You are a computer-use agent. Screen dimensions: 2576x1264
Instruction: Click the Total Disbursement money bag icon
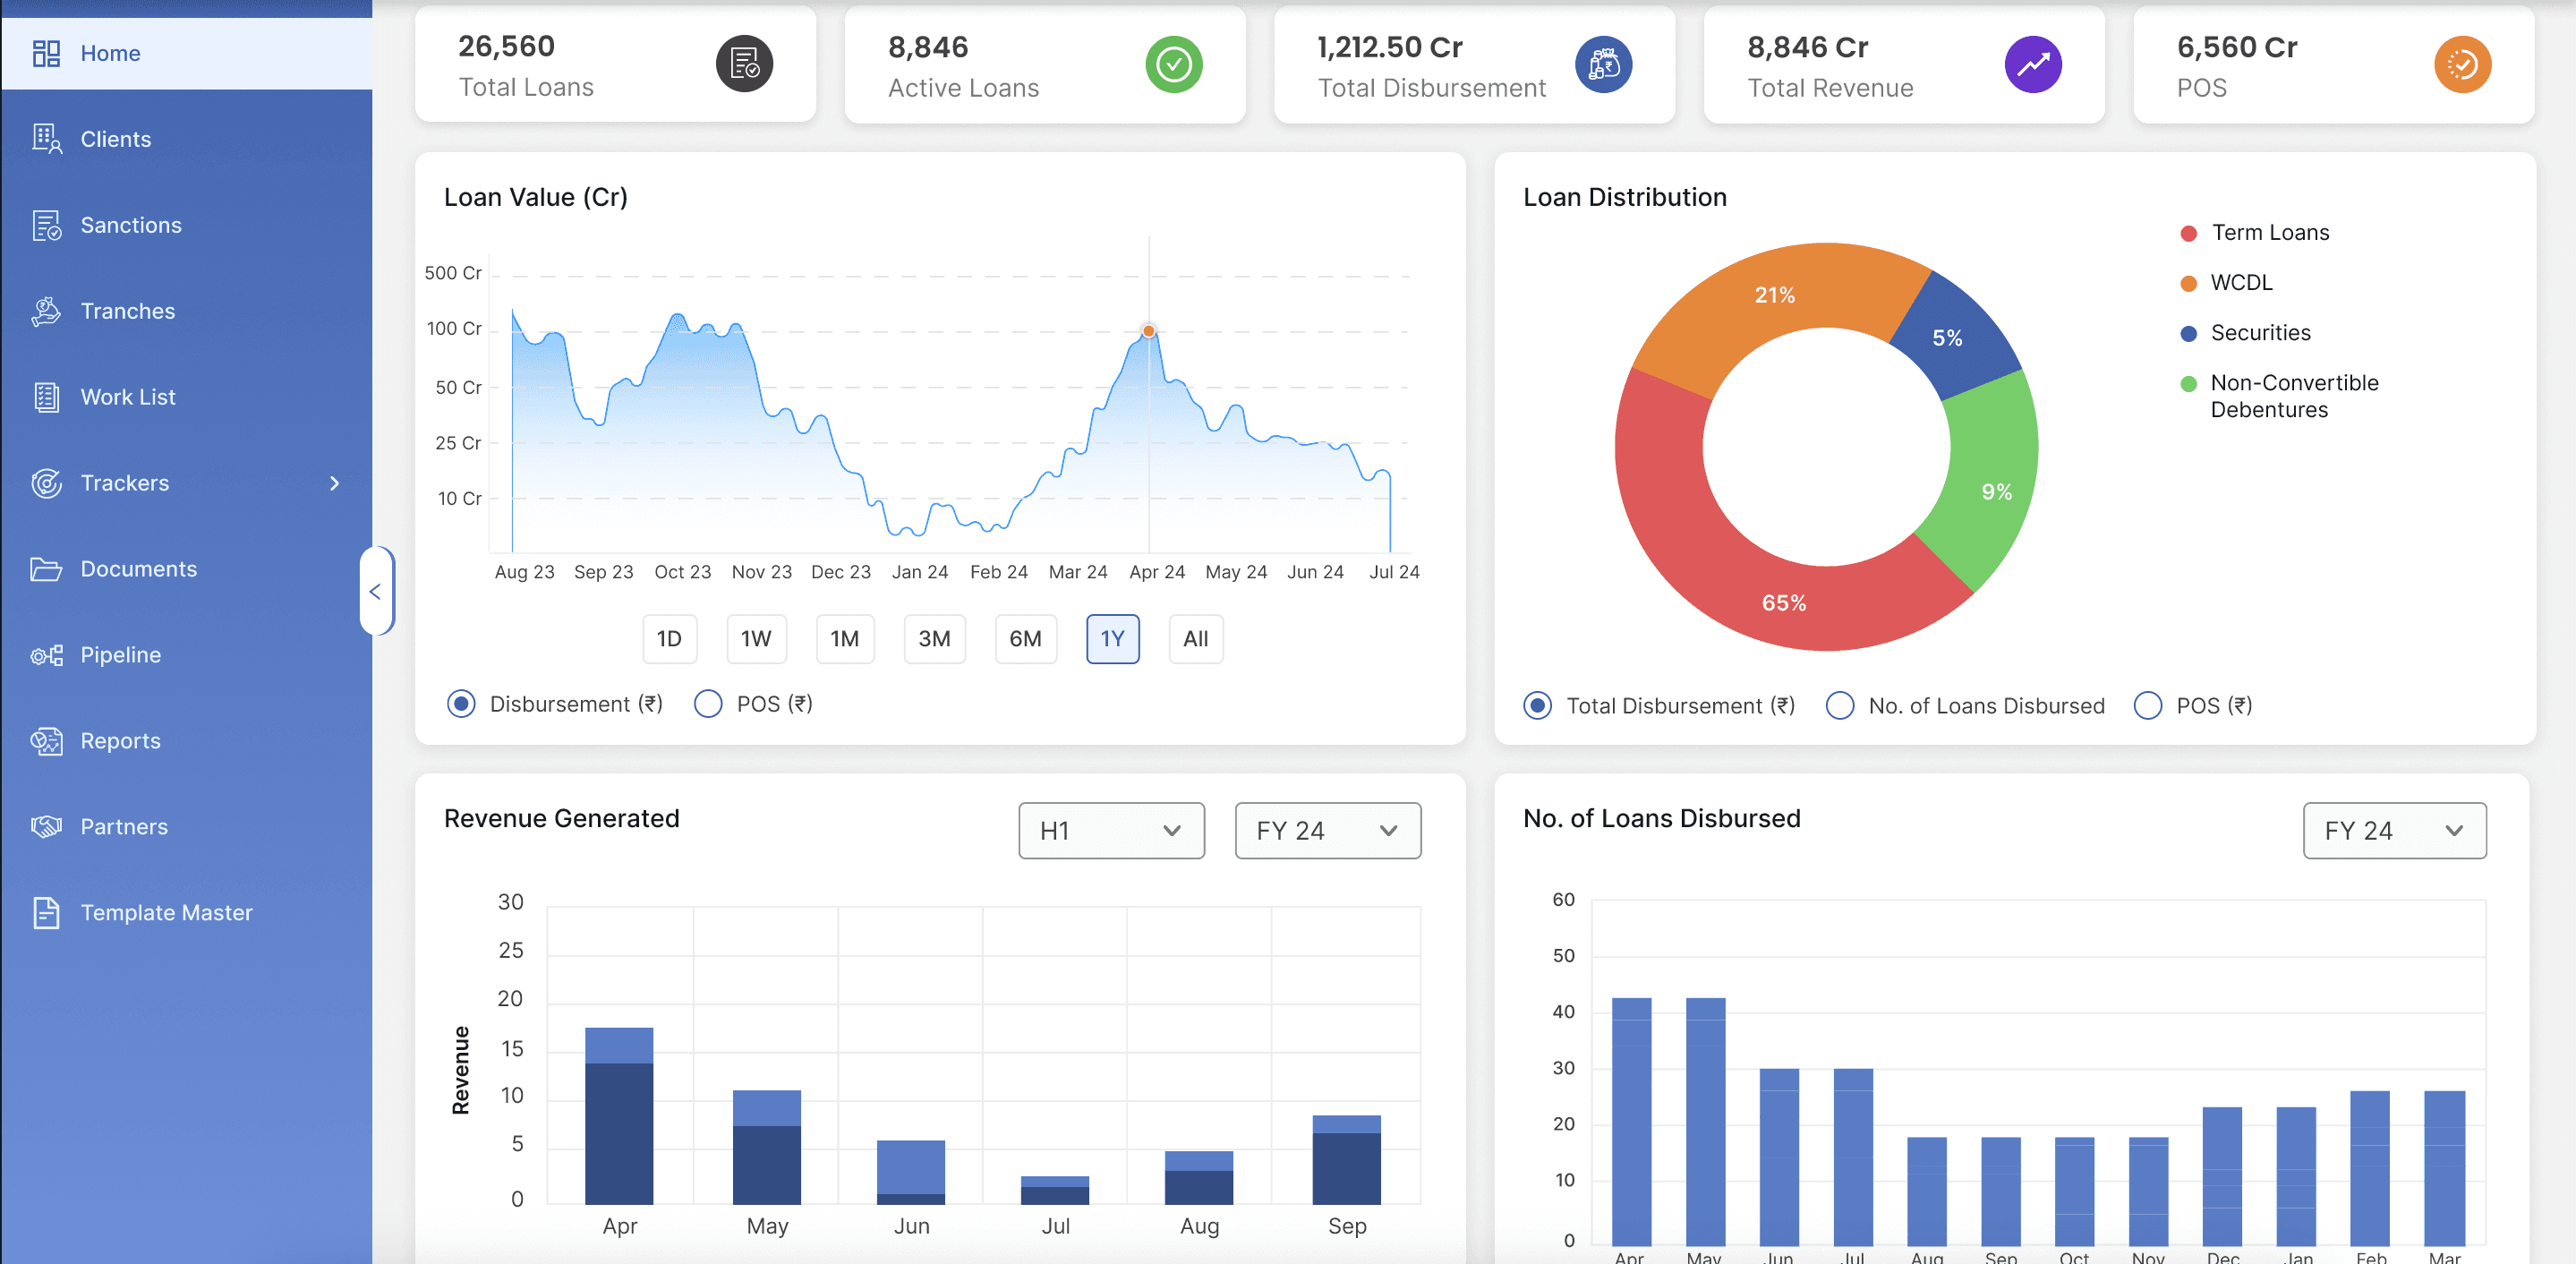point(1603,65)
